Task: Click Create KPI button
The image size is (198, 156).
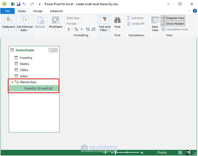Action: coord(135,24)
